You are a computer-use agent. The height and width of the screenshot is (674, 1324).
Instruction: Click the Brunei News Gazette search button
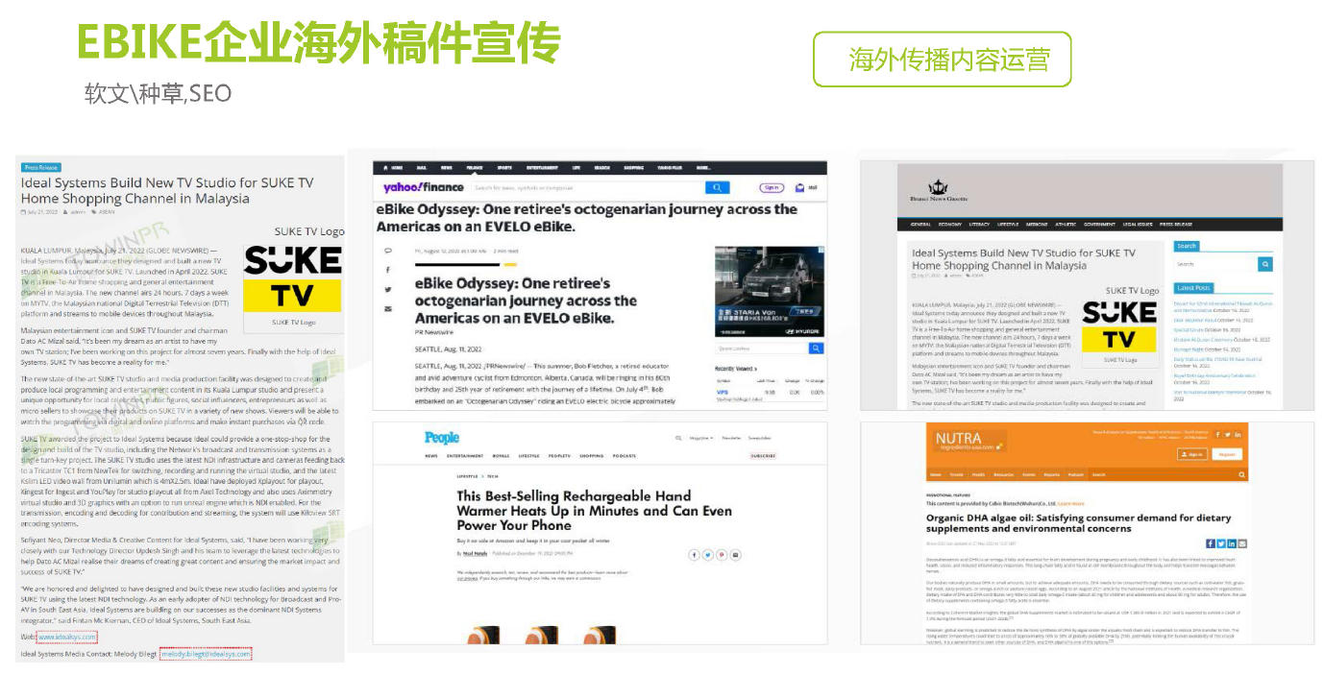(x=1265, y=264)
